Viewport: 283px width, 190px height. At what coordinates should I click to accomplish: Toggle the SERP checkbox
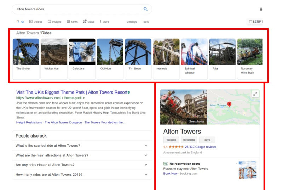pyautogui.click(x=250, y=22)
